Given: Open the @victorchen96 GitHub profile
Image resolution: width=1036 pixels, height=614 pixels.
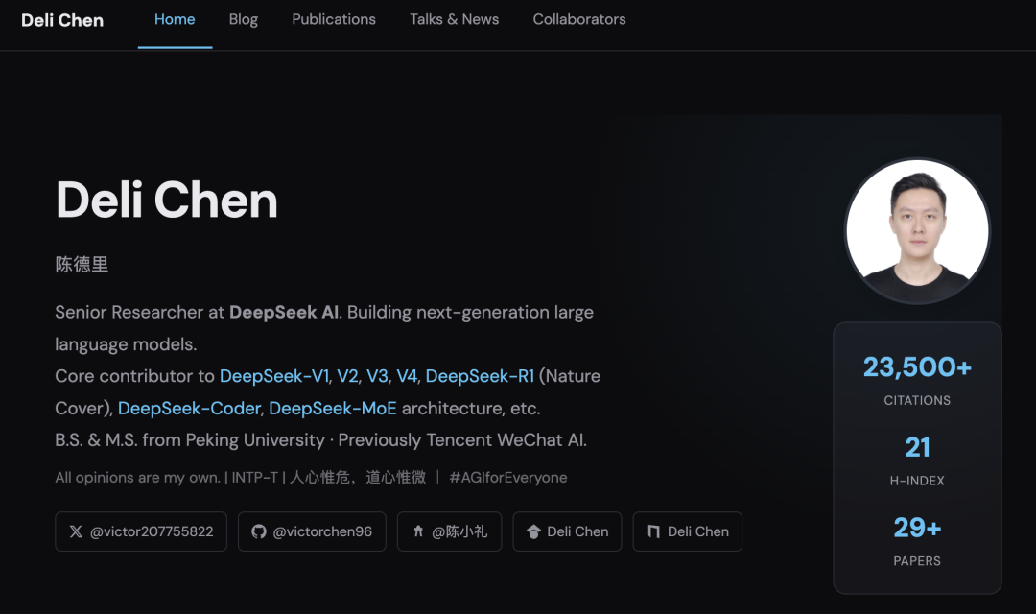Looking at the screenshot, I should (x=312, y=531).
